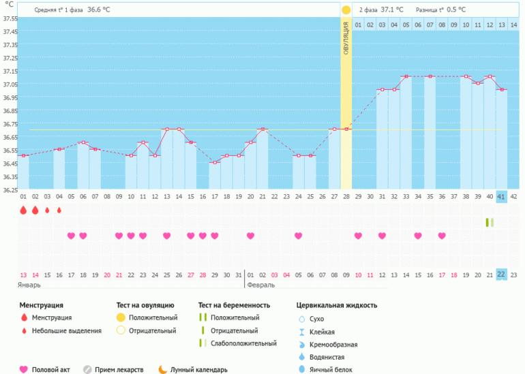Viewport: 525px width, 374px height.
Task: Click the Прием лекарств pill icon
Action: pyautogui.click(x=87, y=369)
